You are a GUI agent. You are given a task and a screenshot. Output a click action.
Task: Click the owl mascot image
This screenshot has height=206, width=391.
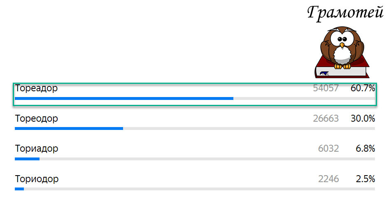pyautogui.click(x=342, y=48)
